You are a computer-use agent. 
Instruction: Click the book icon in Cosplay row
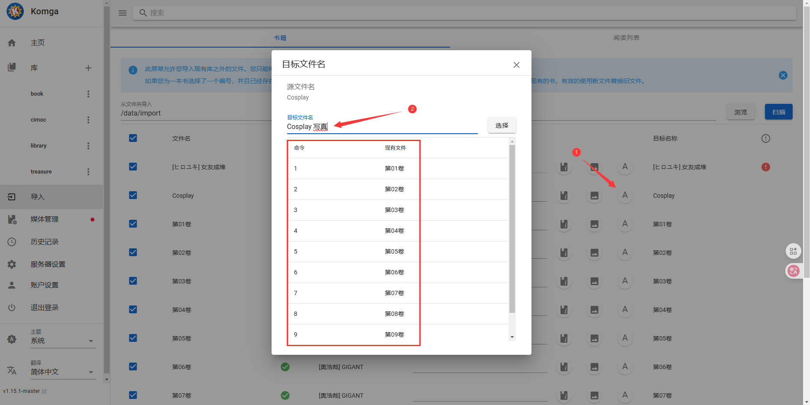tap(564, 196)
